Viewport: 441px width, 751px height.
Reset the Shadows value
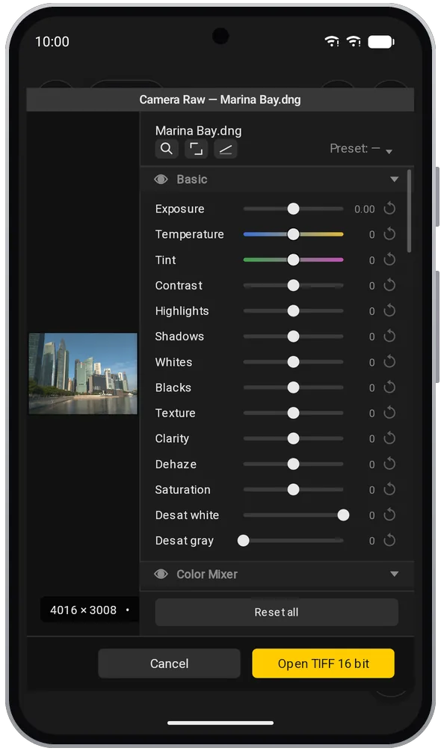[x=389, y=336]
